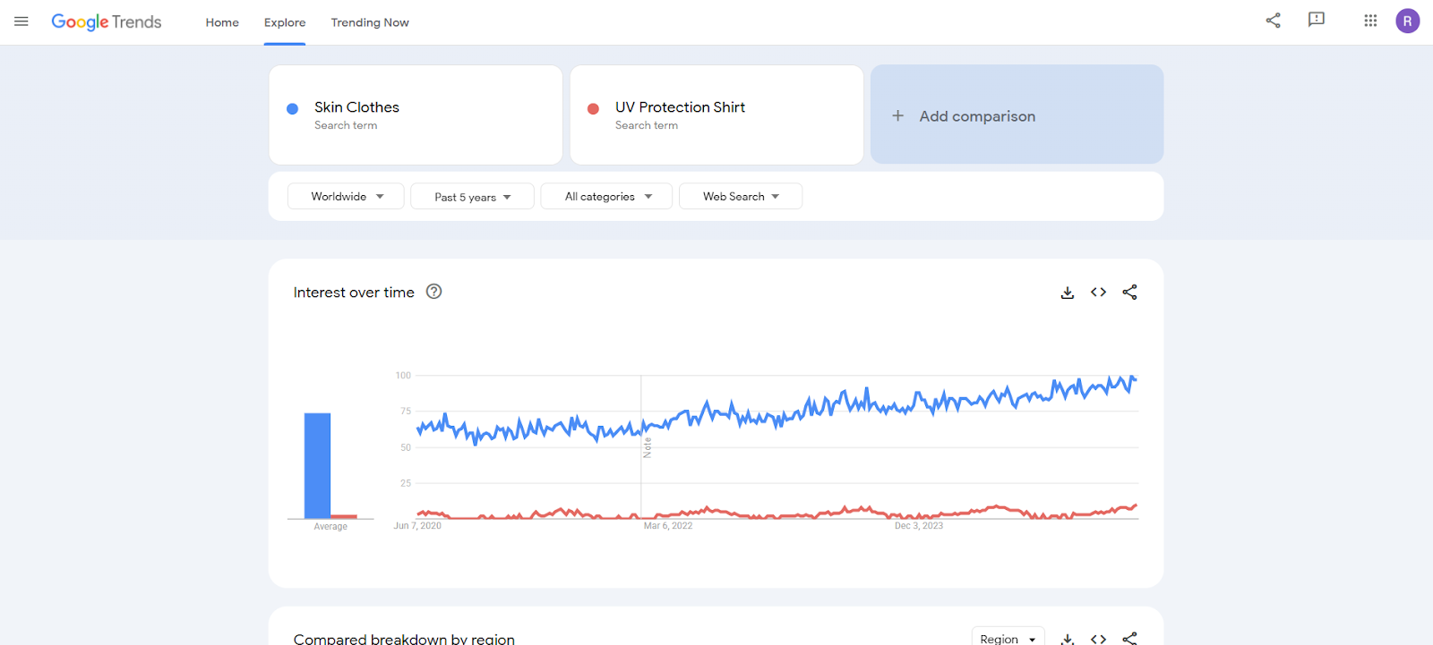The image size is (1433, 645).
Task: Embed the region breakdown chart
Action: 1099,639
